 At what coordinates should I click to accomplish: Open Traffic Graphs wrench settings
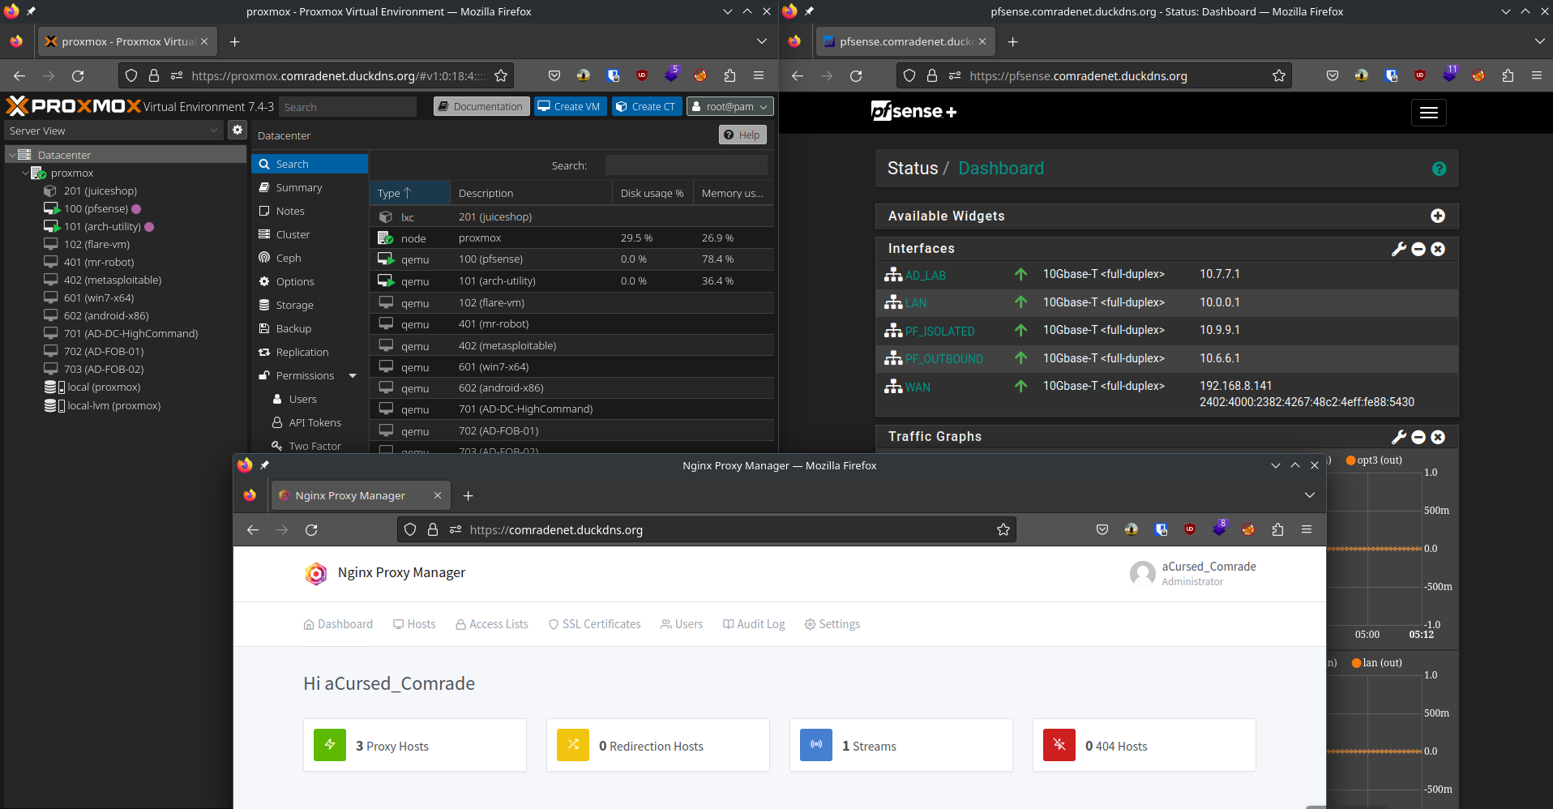pyautogui.click(x=1399, y=437)
